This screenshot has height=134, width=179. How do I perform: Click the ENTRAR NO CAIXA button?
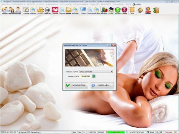pyautogui.click(x=77, y=85)
